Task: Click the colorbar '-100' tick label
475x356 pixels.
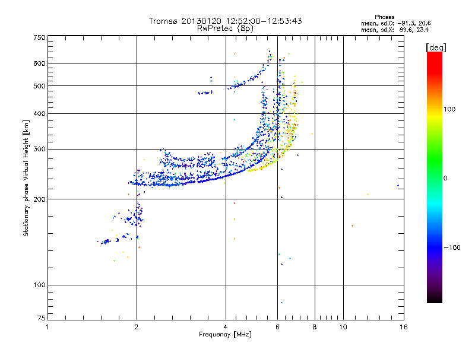Action: tap(452, 247)
